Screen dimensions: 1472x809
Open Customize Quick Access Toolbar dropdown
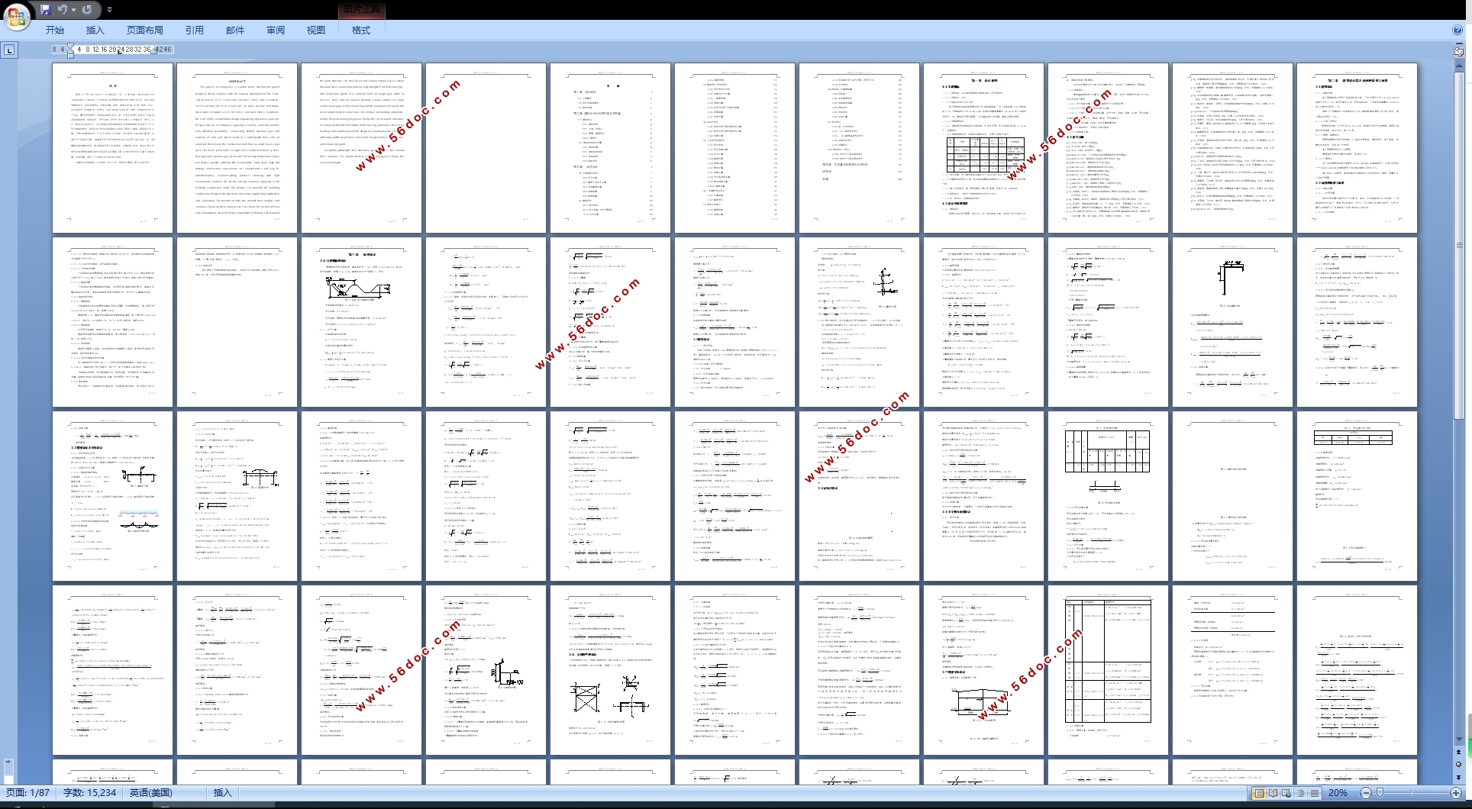109,9
